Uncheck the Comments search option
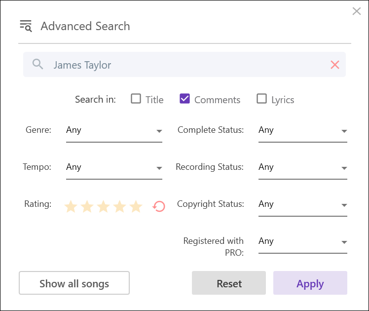Screen dimensions: 369x311 click(184, 99)
